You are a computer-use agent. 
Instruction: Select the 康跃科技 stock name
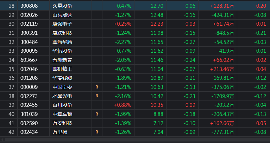pos(62,33)
